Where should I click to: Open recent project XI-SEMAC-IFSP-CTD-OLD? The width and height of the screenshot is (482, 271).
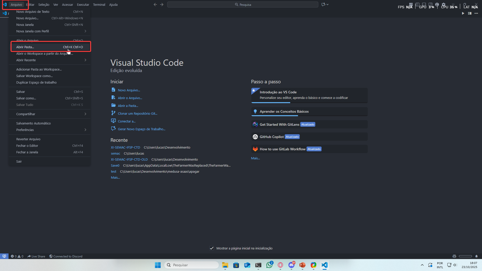tap(129, 159)
